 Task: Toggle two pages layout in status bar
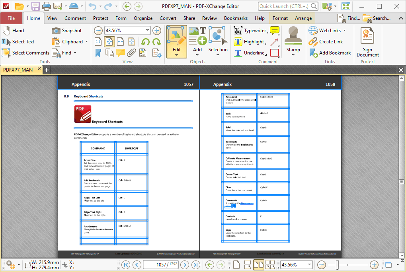tap(259, 265)
